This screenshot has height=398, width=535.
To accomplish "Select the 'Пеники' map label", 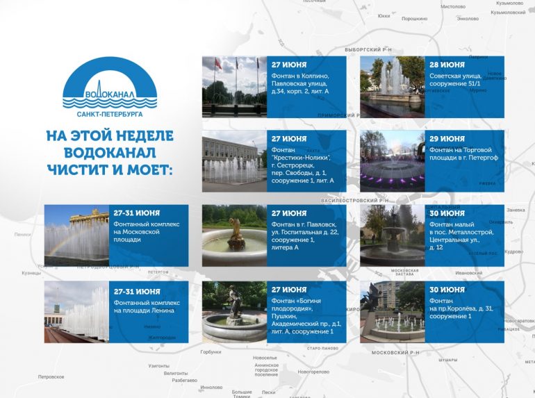I will [22, 235].
